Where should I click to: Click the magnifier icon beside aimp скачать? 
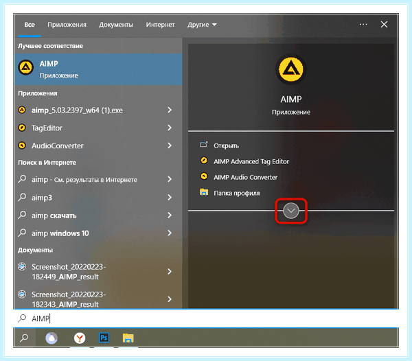(x=23, y=215)
